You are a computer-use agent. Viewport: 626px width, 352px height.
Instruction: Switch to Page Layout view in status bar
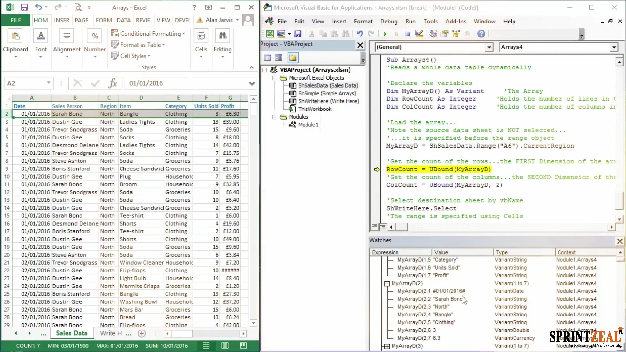[x=225, y=345]
